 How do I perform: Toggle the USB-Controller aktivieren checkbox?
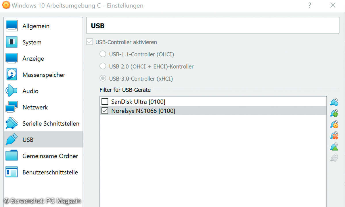(x=89, y=42)
